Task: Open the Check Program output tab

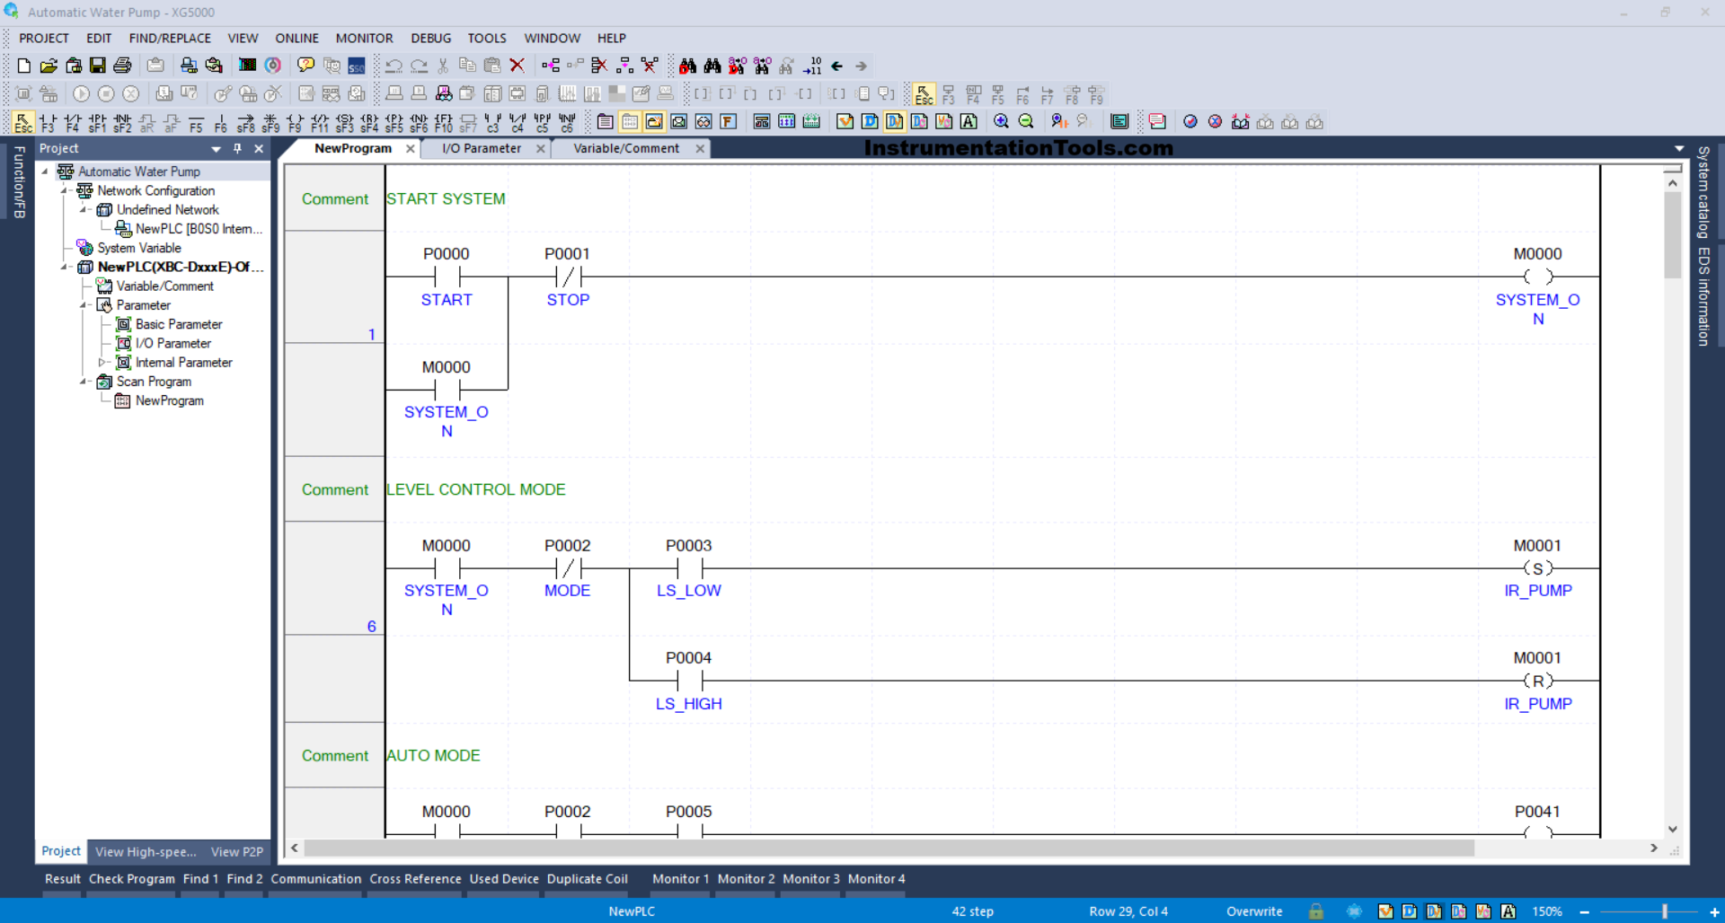Action: [131, 879]
